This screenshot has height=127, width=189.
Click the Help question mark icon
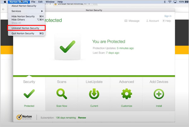point(163,21)
